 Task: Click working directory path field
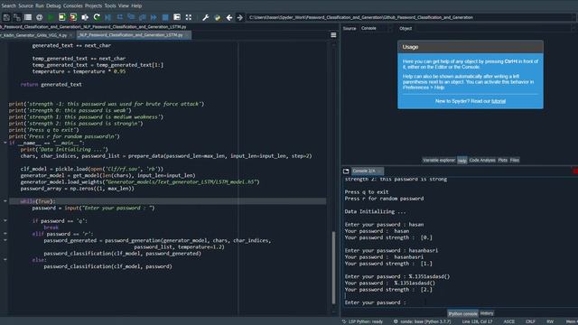(x=410, y=17)
